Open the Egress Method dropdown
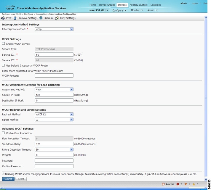 coord(54,120)
